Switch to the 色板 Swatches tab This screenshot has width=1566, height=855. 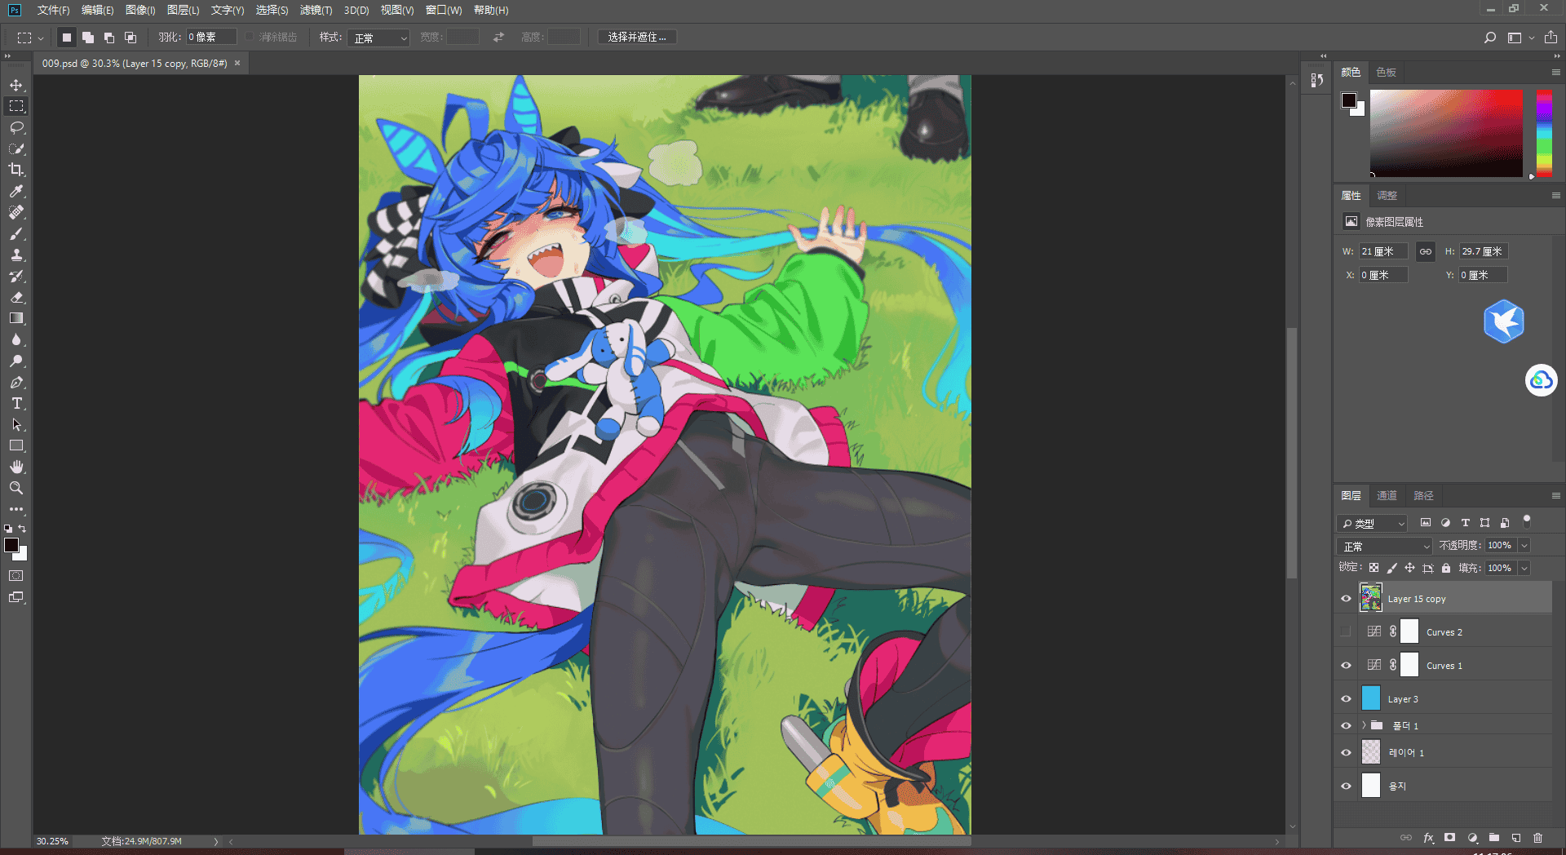coord(1386,72)
